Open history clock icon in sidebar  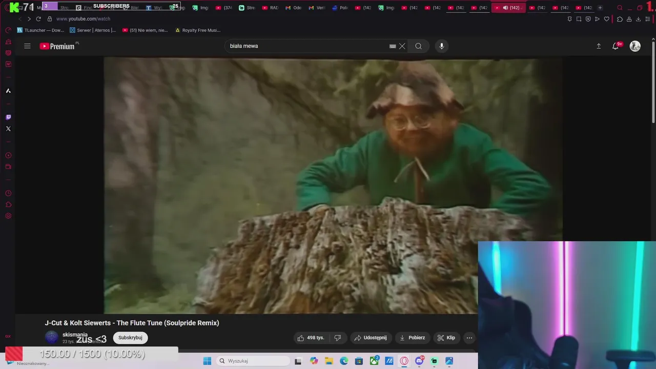pyautogui.click(x=8, y=193)
